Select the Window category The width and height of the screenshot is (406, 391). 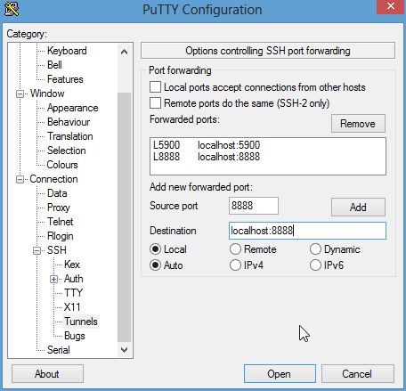(x=47, y=94)
